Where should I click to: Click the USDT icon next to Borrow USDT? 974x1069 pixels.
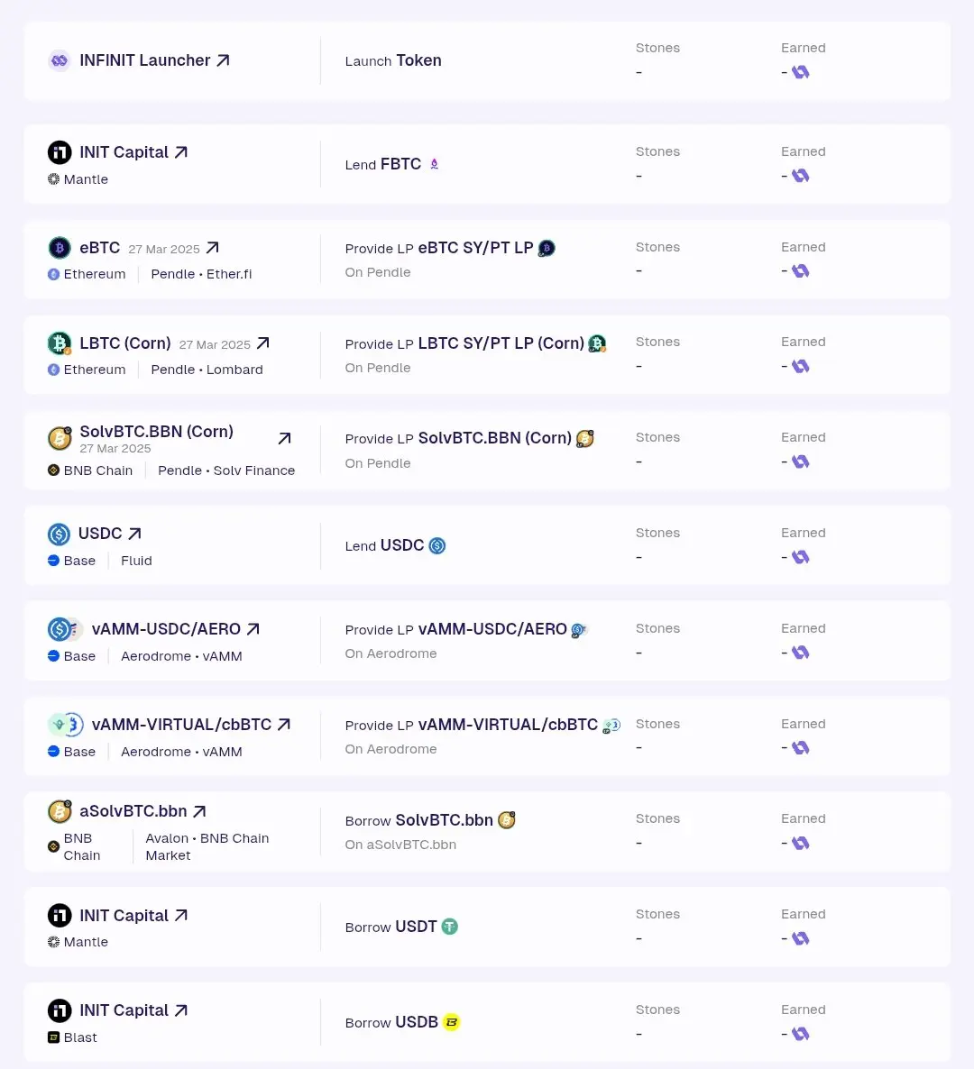449,927
